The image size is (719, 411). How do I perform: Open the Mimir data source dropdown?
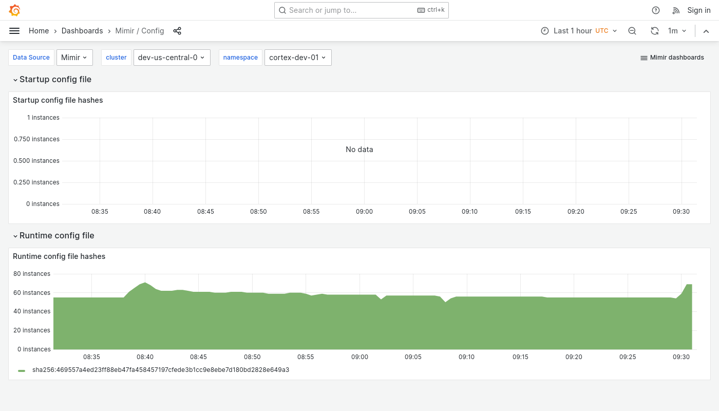pos(74,58)
